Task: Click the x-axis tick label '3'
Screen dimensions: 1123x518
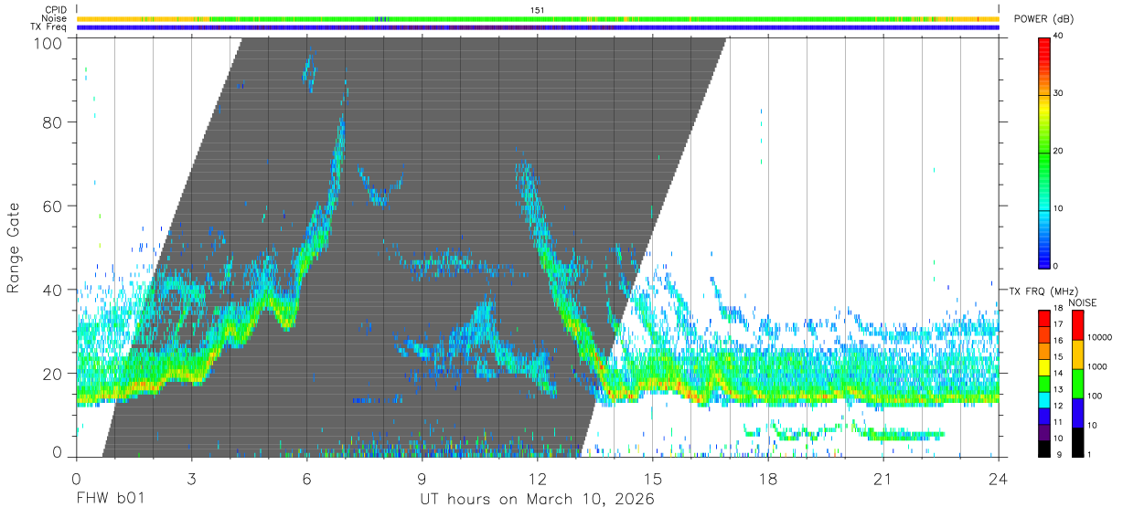Action: click(x=191, y=478)
